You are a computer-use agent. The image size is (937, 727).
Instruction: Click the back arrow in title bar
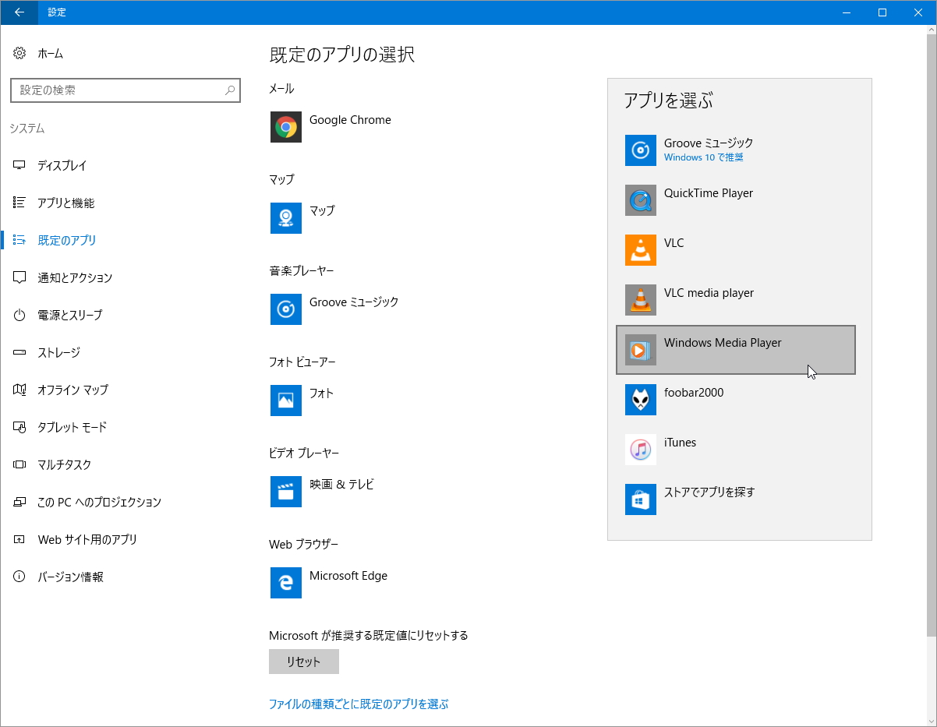click(19, 12)
